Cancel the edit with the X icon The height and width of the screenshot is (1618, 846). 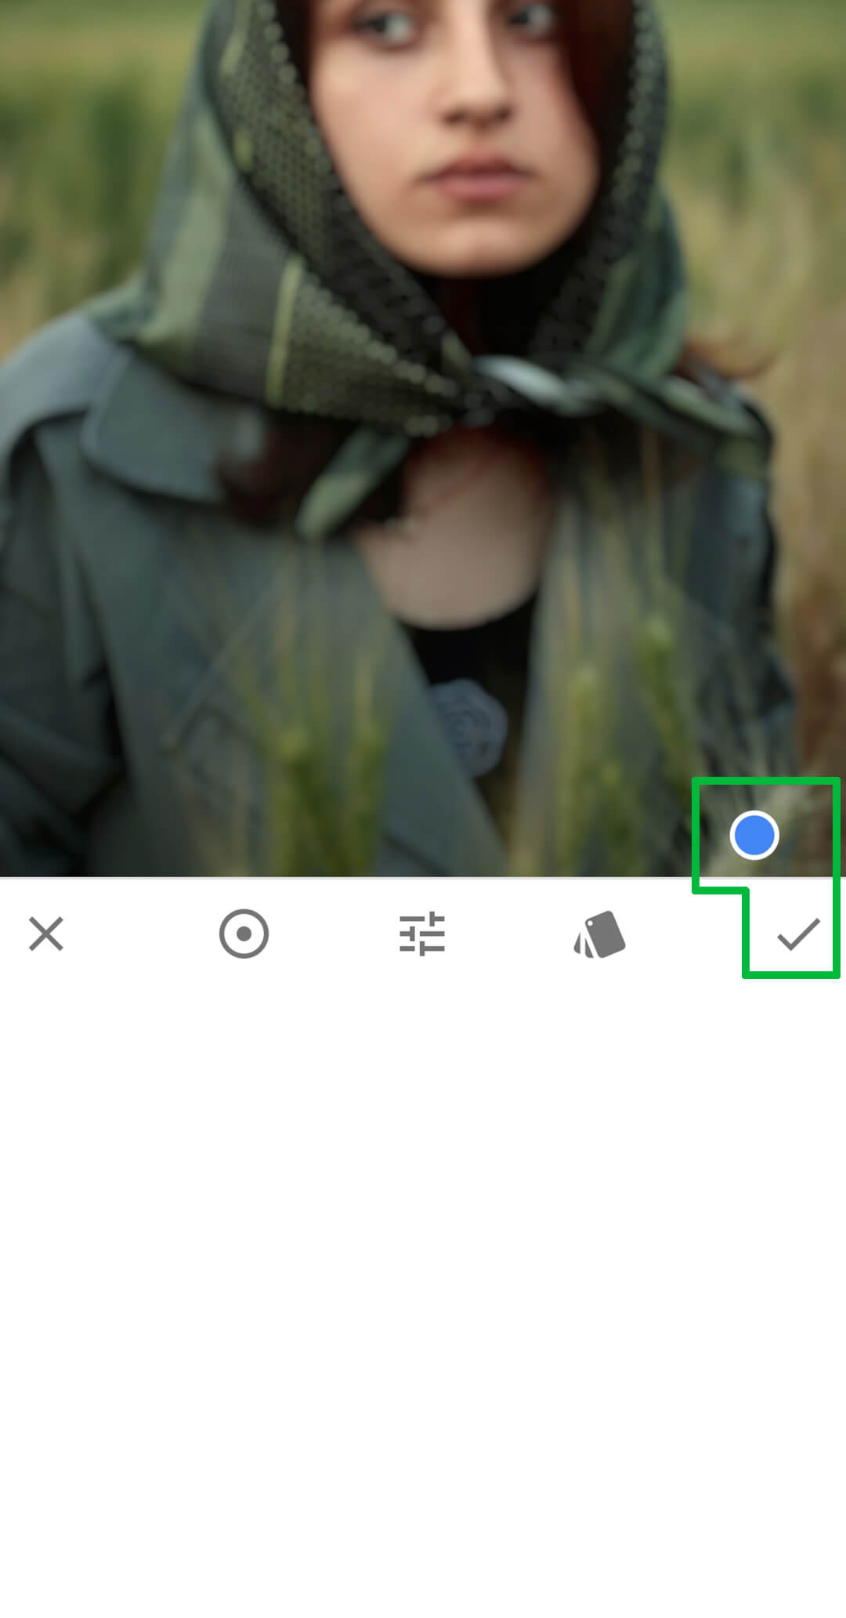tap(46, 934)
